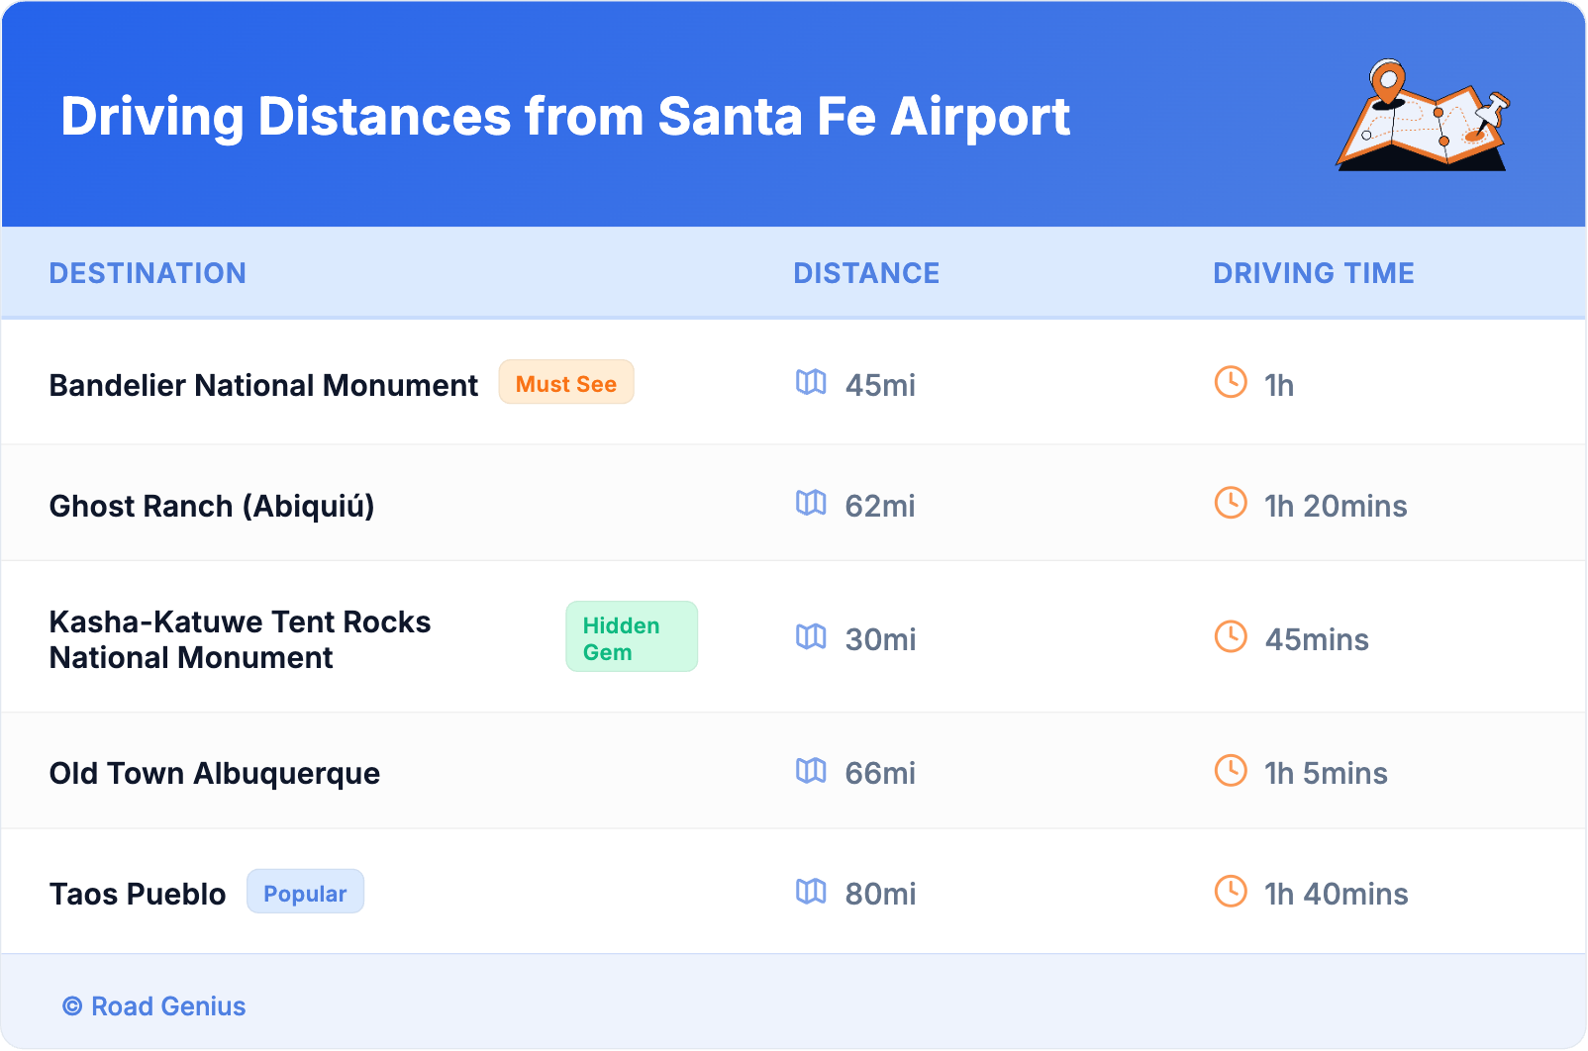This screenshot has height=1051, width=1588.
Task: Toggle the Popular badge on Taos Pueblo
Action: tap(305, 892)
